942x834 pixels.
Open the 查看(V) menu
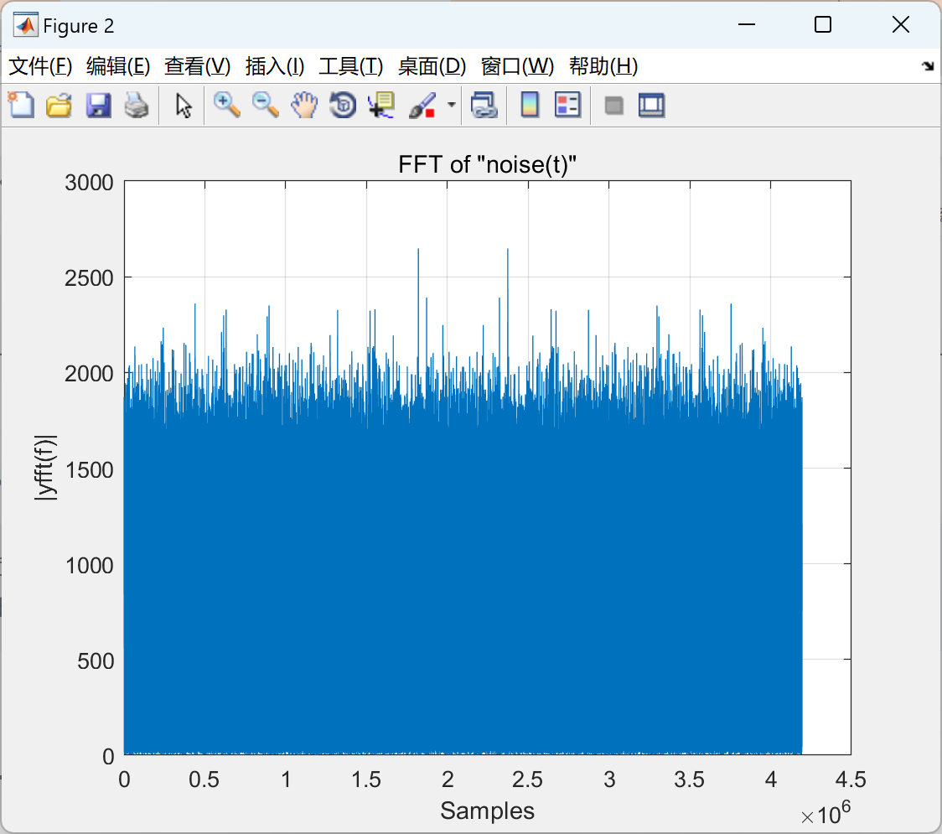tap(197, 66)
